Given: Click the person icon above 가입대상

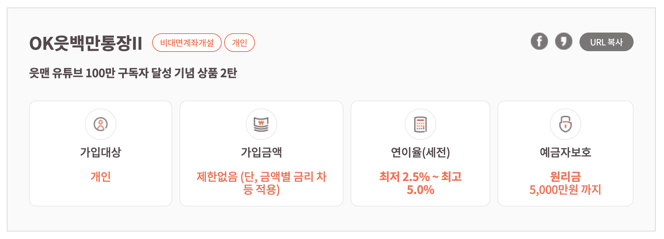Looking at the screenshot, I should (100, 124).
